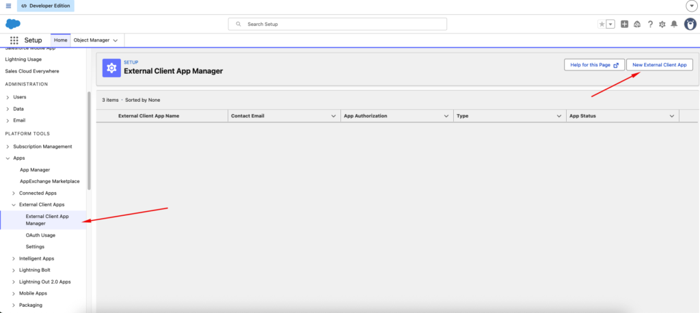
Task: Expand the Connected Apps tree node
Action: [14, 193]
